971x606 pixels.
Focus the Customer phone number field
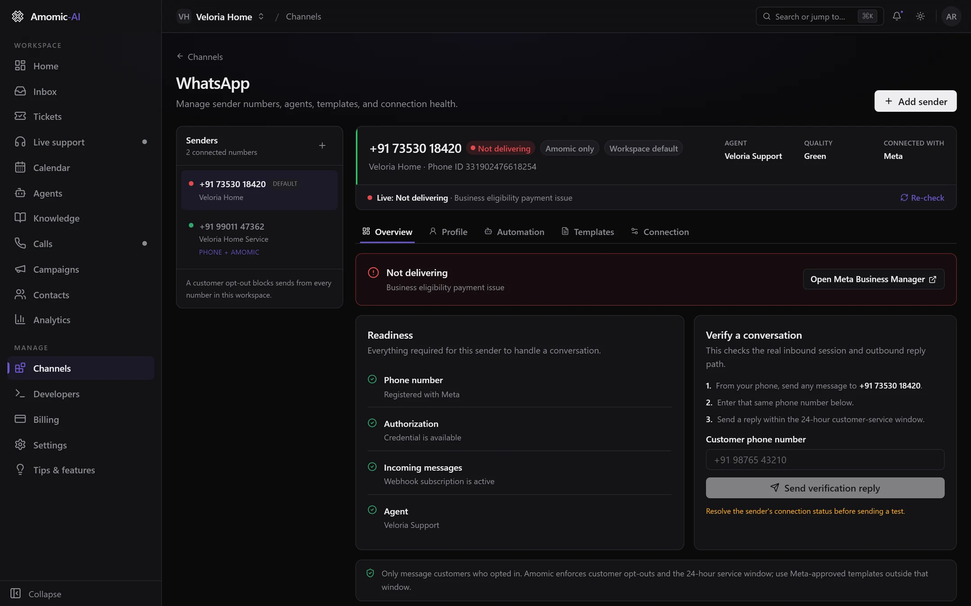pos(825,460)
